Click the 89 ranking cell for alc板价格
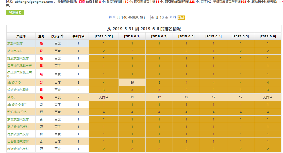 pyautogui.click(x=132, y=83)
